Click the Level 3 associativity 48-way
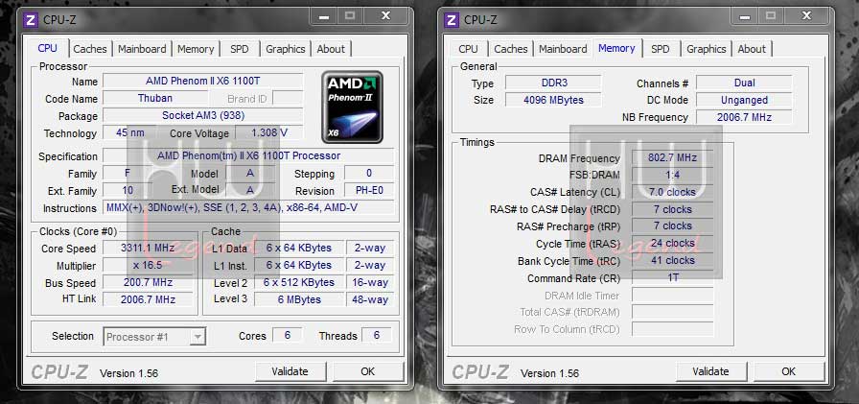This screenshot has width=859, height=404. (370, 299)
